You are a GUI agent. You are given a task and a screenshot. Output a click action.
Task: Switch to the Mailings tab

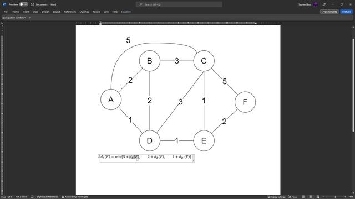tap(84, 12)
